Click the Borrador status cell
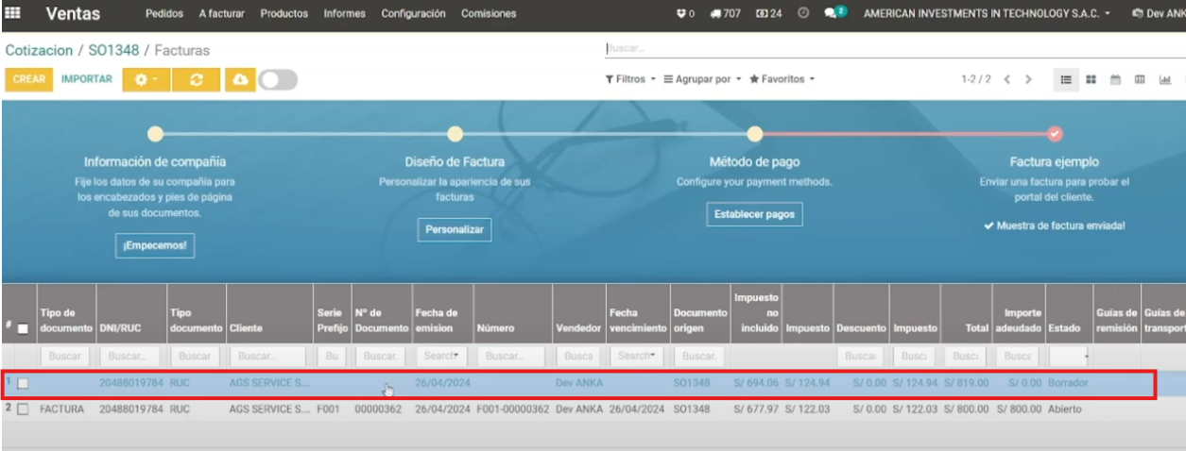 pyautogui.click(x=1068, y=383)
